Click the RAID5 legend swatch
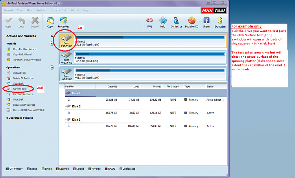 (x=106, y=169)
